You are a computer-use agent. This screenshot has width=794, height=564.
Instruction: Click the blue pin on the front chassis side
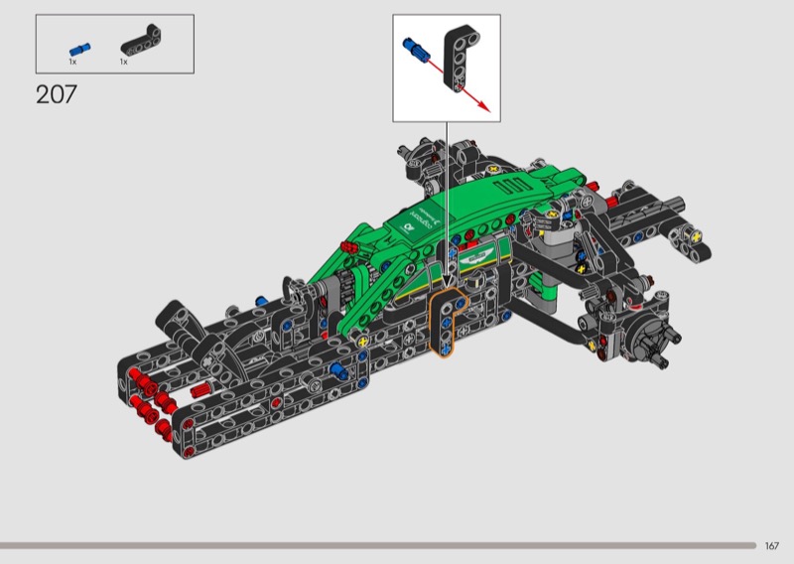coord(339,371)
